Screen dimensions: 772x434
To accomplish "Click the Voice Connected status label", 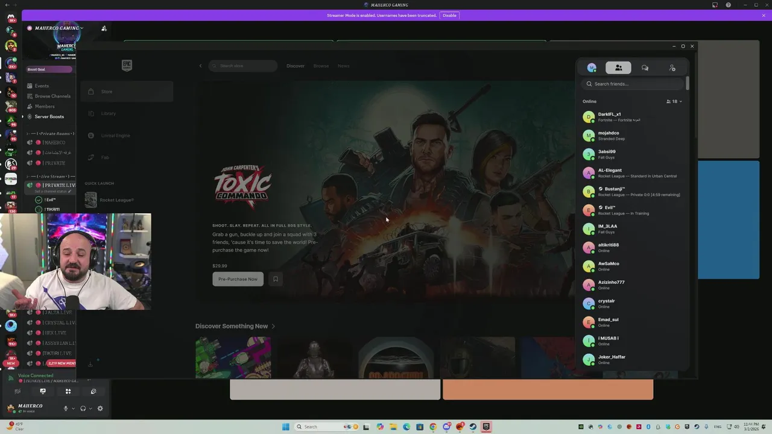I will [36, 376].
